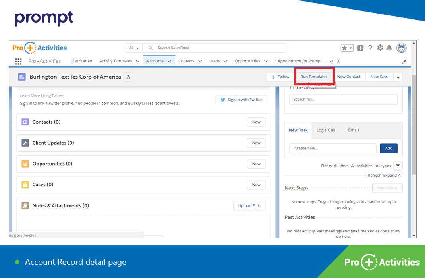Click the Salesforce Help question mark icon
425x278 pixels.
370,47
